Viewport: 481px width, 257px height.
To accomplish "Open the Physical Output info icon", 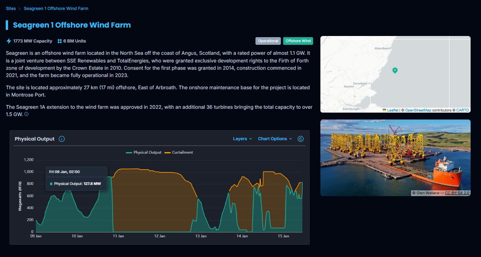I will [x=61, y=139].
